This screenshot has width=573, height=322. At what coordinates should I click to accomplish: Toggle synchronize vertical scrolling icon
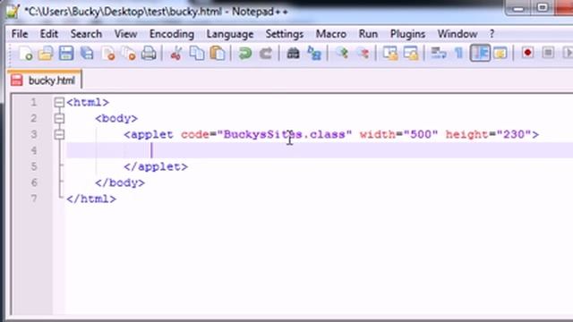[390, 54]
